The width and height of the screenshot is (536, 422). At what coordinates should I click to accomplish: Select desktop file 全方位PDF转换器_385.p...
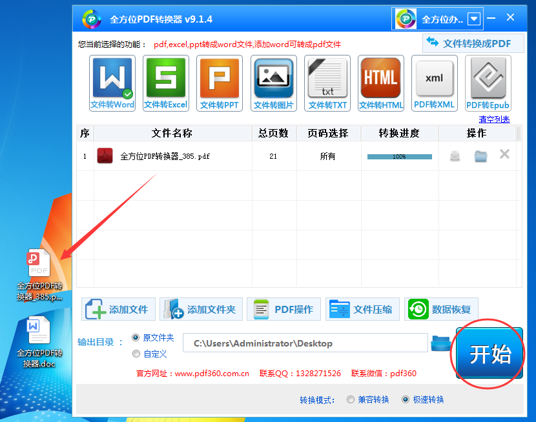pyautogui.click(x=39, y=275)
